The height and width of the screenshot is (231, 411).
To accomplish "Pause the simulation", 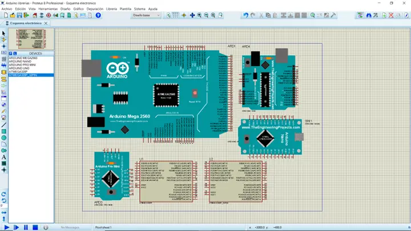I will (26, 227).
